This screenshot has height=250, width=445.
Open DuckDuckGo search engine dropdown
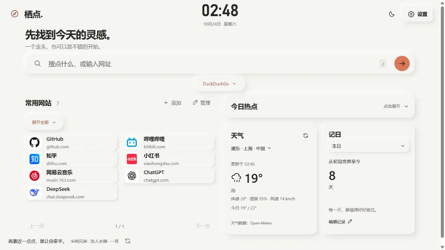220,84
